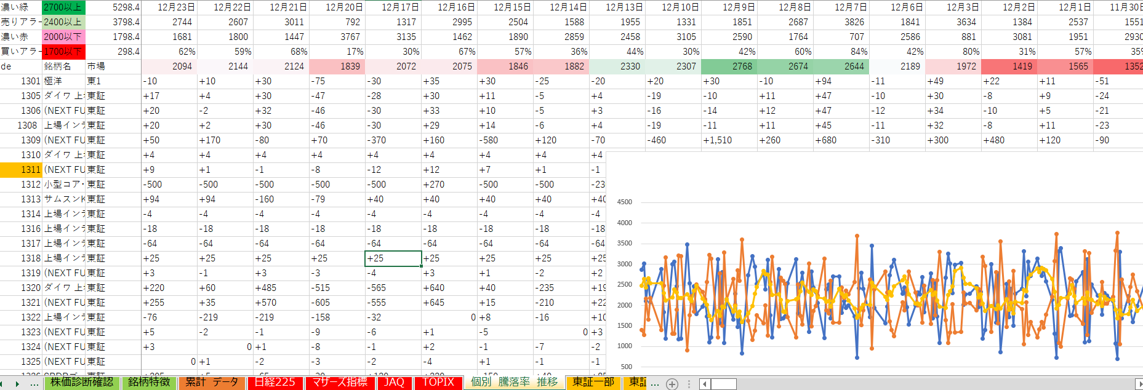Click the scroll sheet tabs right arrow
This screenshot has width=1143, height=390.
[17, 384]
